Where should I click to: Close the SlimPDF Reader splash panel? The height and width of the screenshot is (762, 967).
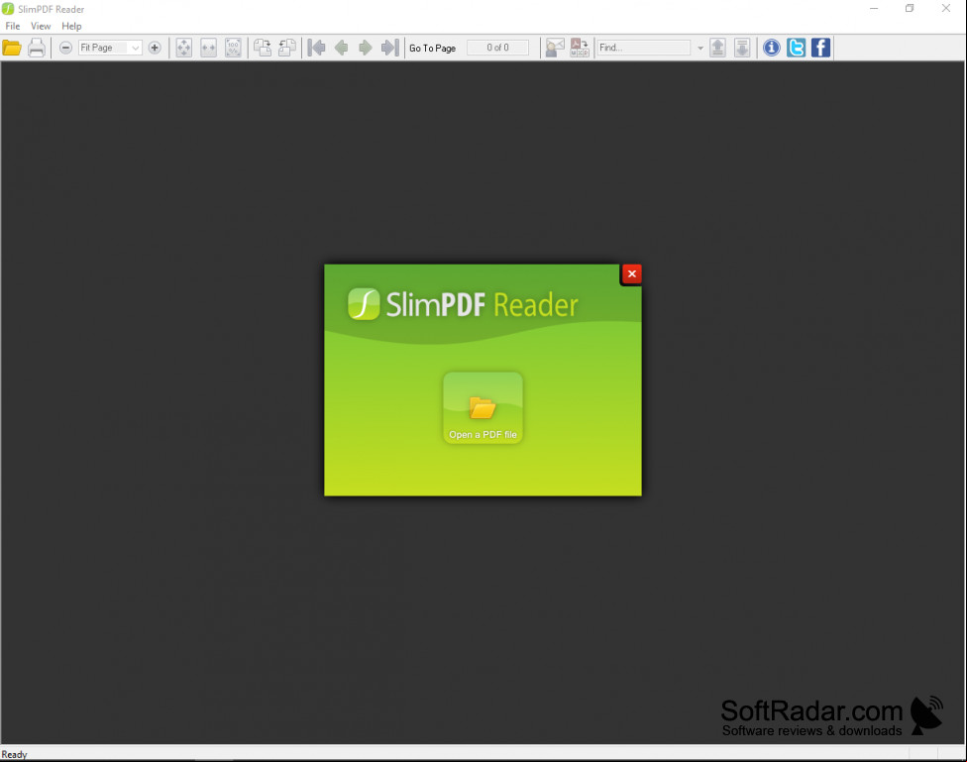(x=631, y=273)
